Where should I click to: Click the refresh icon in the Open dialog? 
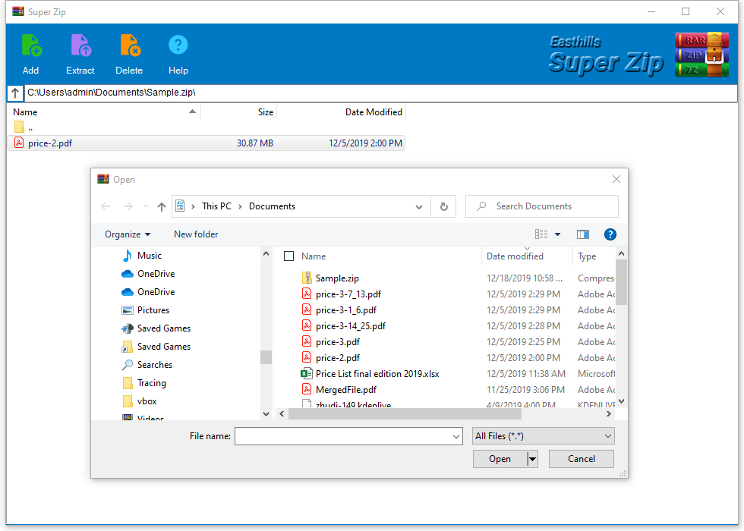(443, 206)
